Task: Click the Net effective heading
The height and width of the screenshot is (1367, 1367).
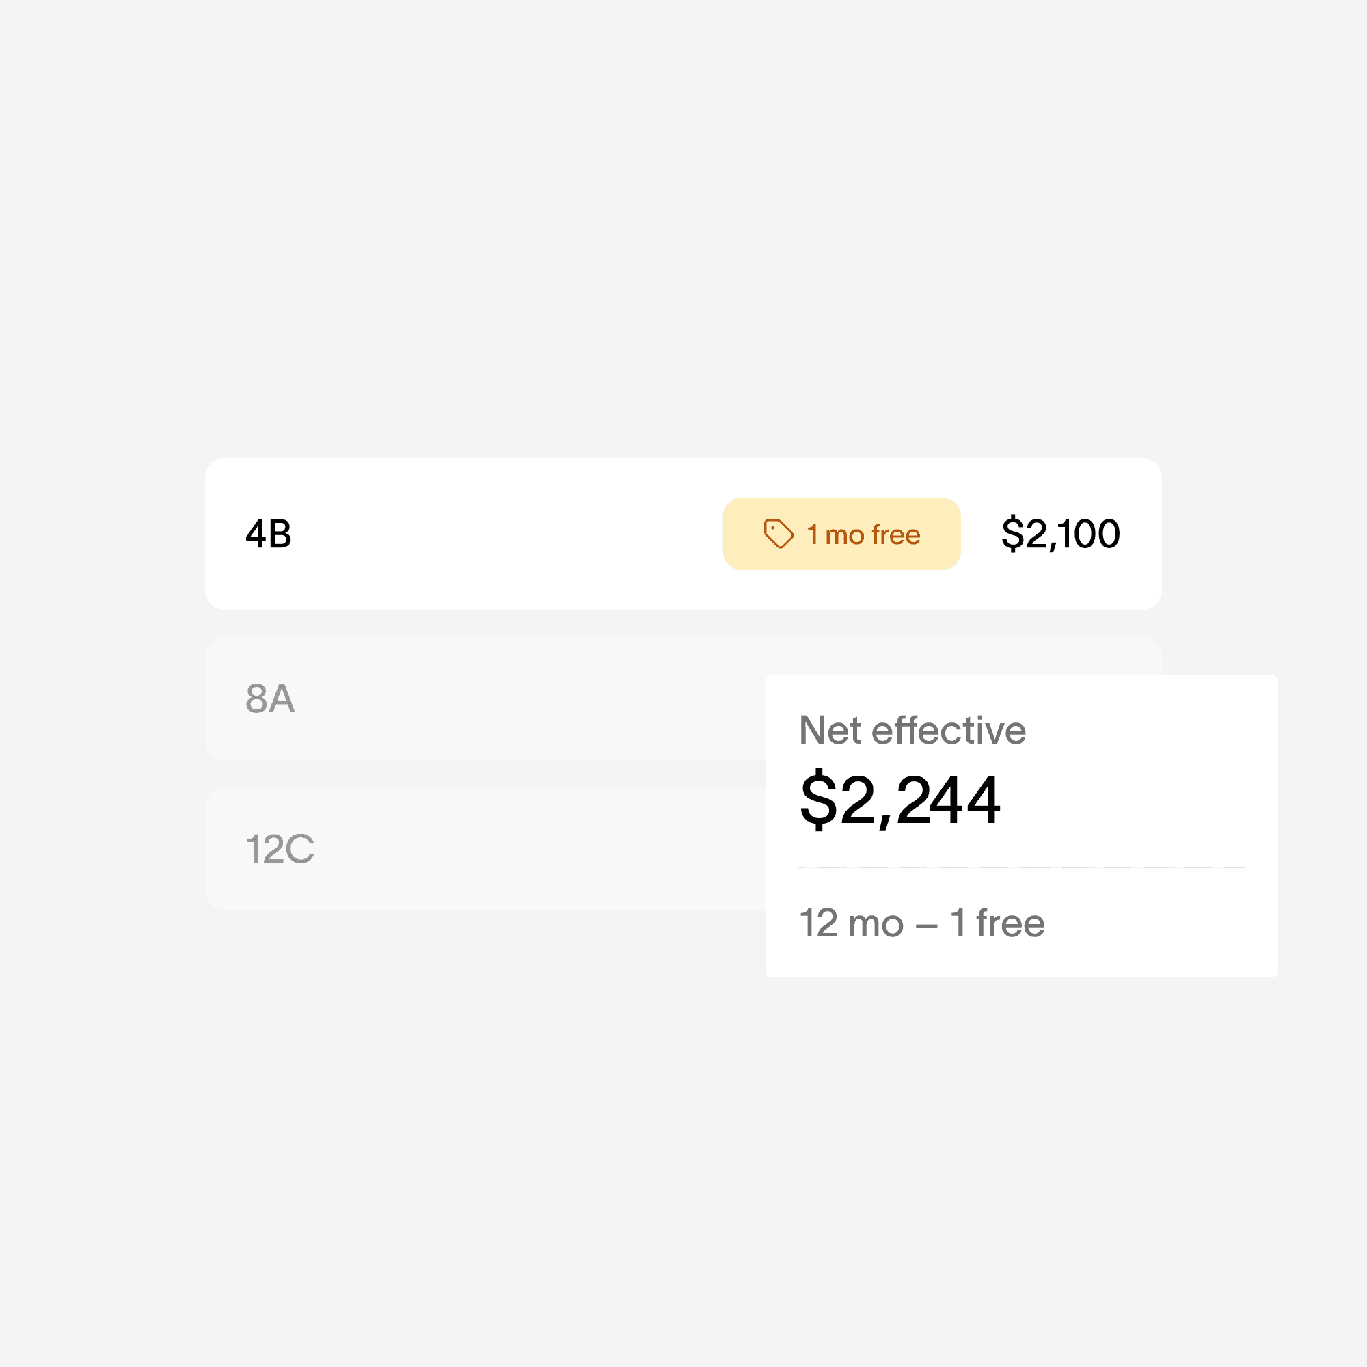Action: pos(912,729)
